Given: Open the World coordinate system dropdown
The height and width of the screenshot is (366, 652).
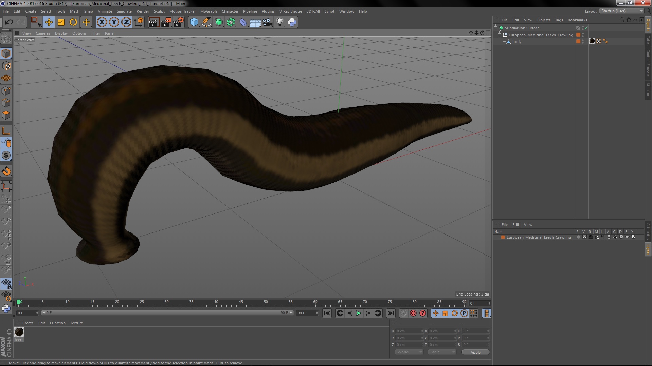Looking at the screenshot, I should point(409,352).
